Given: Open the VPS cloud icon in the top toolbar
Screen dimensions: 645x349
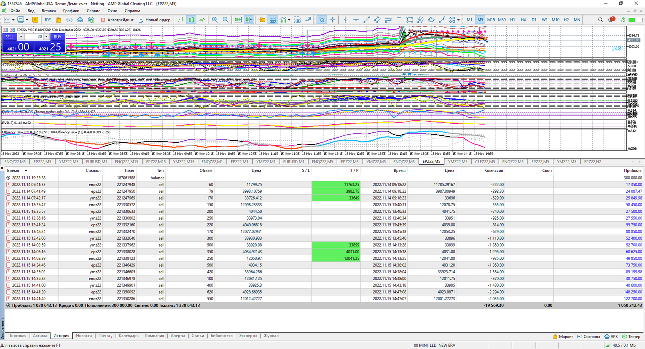Looking at the screenshot, I should point(80,20).
